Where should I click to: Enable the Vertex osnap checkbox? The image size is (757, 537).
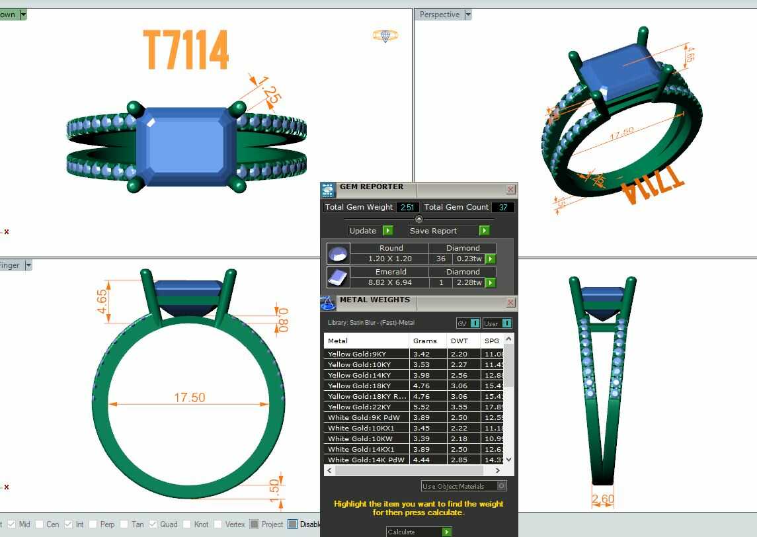point(218,524)
